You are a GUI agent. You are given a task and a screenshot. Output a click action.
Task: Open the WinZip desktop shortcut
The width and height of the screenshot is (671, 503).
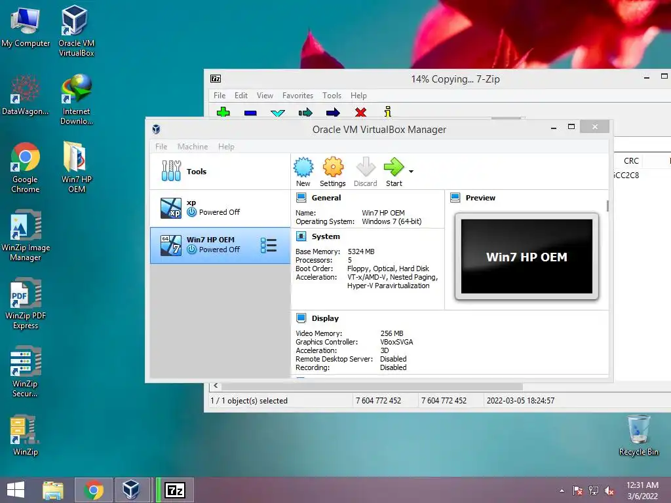point(26,436)
